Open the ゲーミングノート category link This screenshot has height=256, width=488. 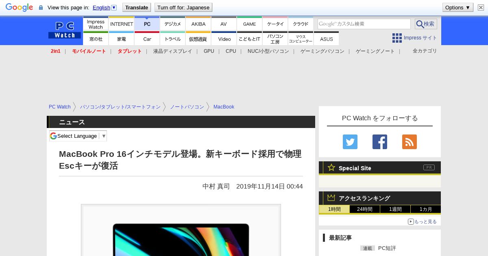click(375, 51)
